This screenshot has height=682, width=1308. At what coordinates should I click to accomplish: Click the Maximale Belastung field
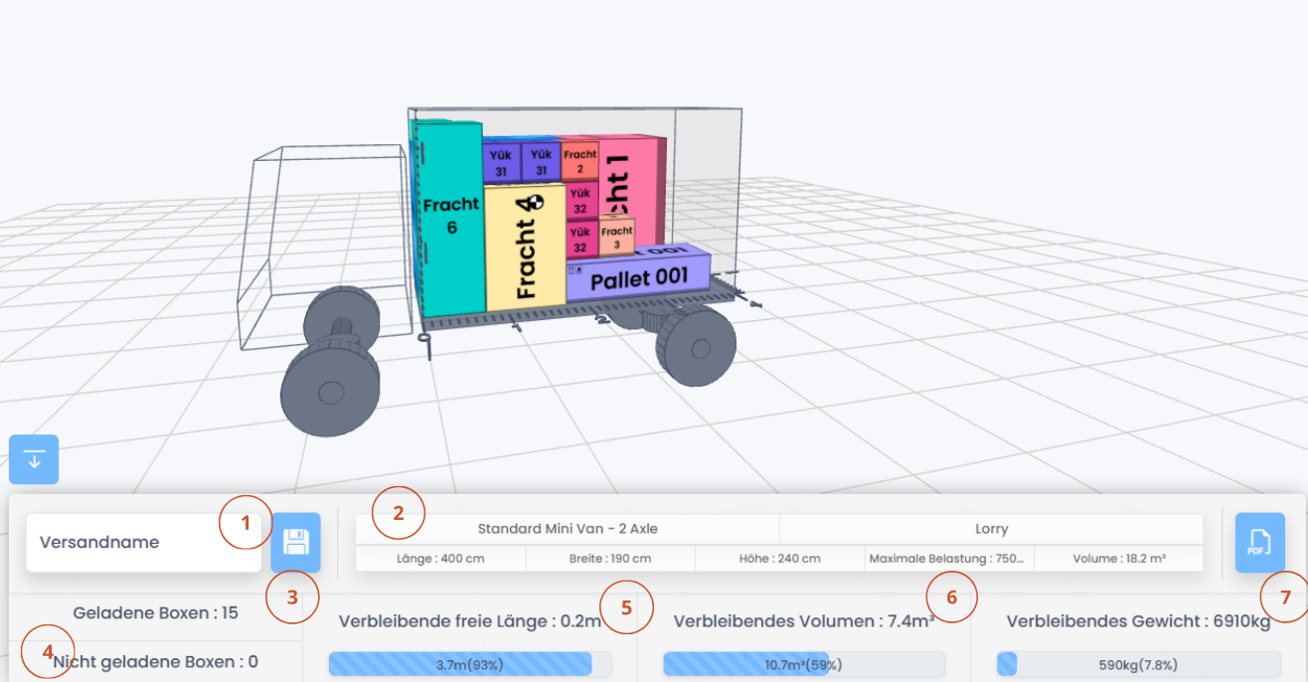(948, 558)
